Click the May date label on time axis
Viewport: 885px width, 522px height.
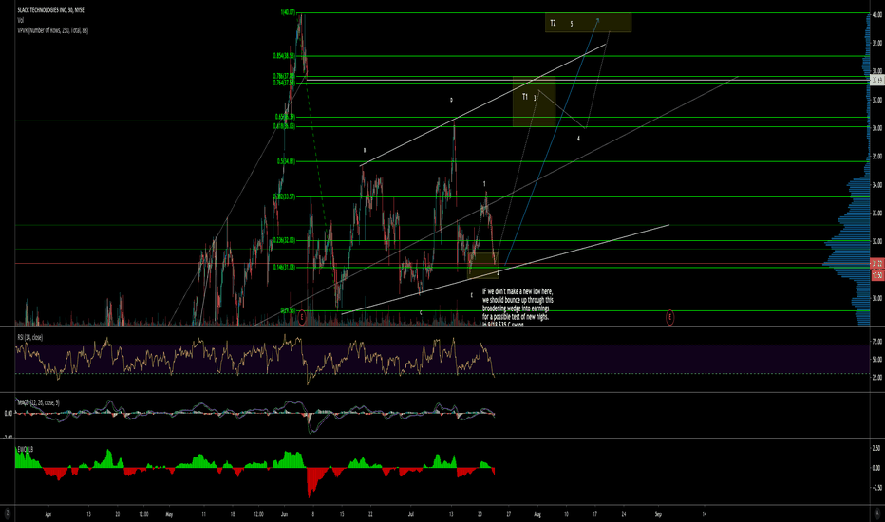(169, 514)
